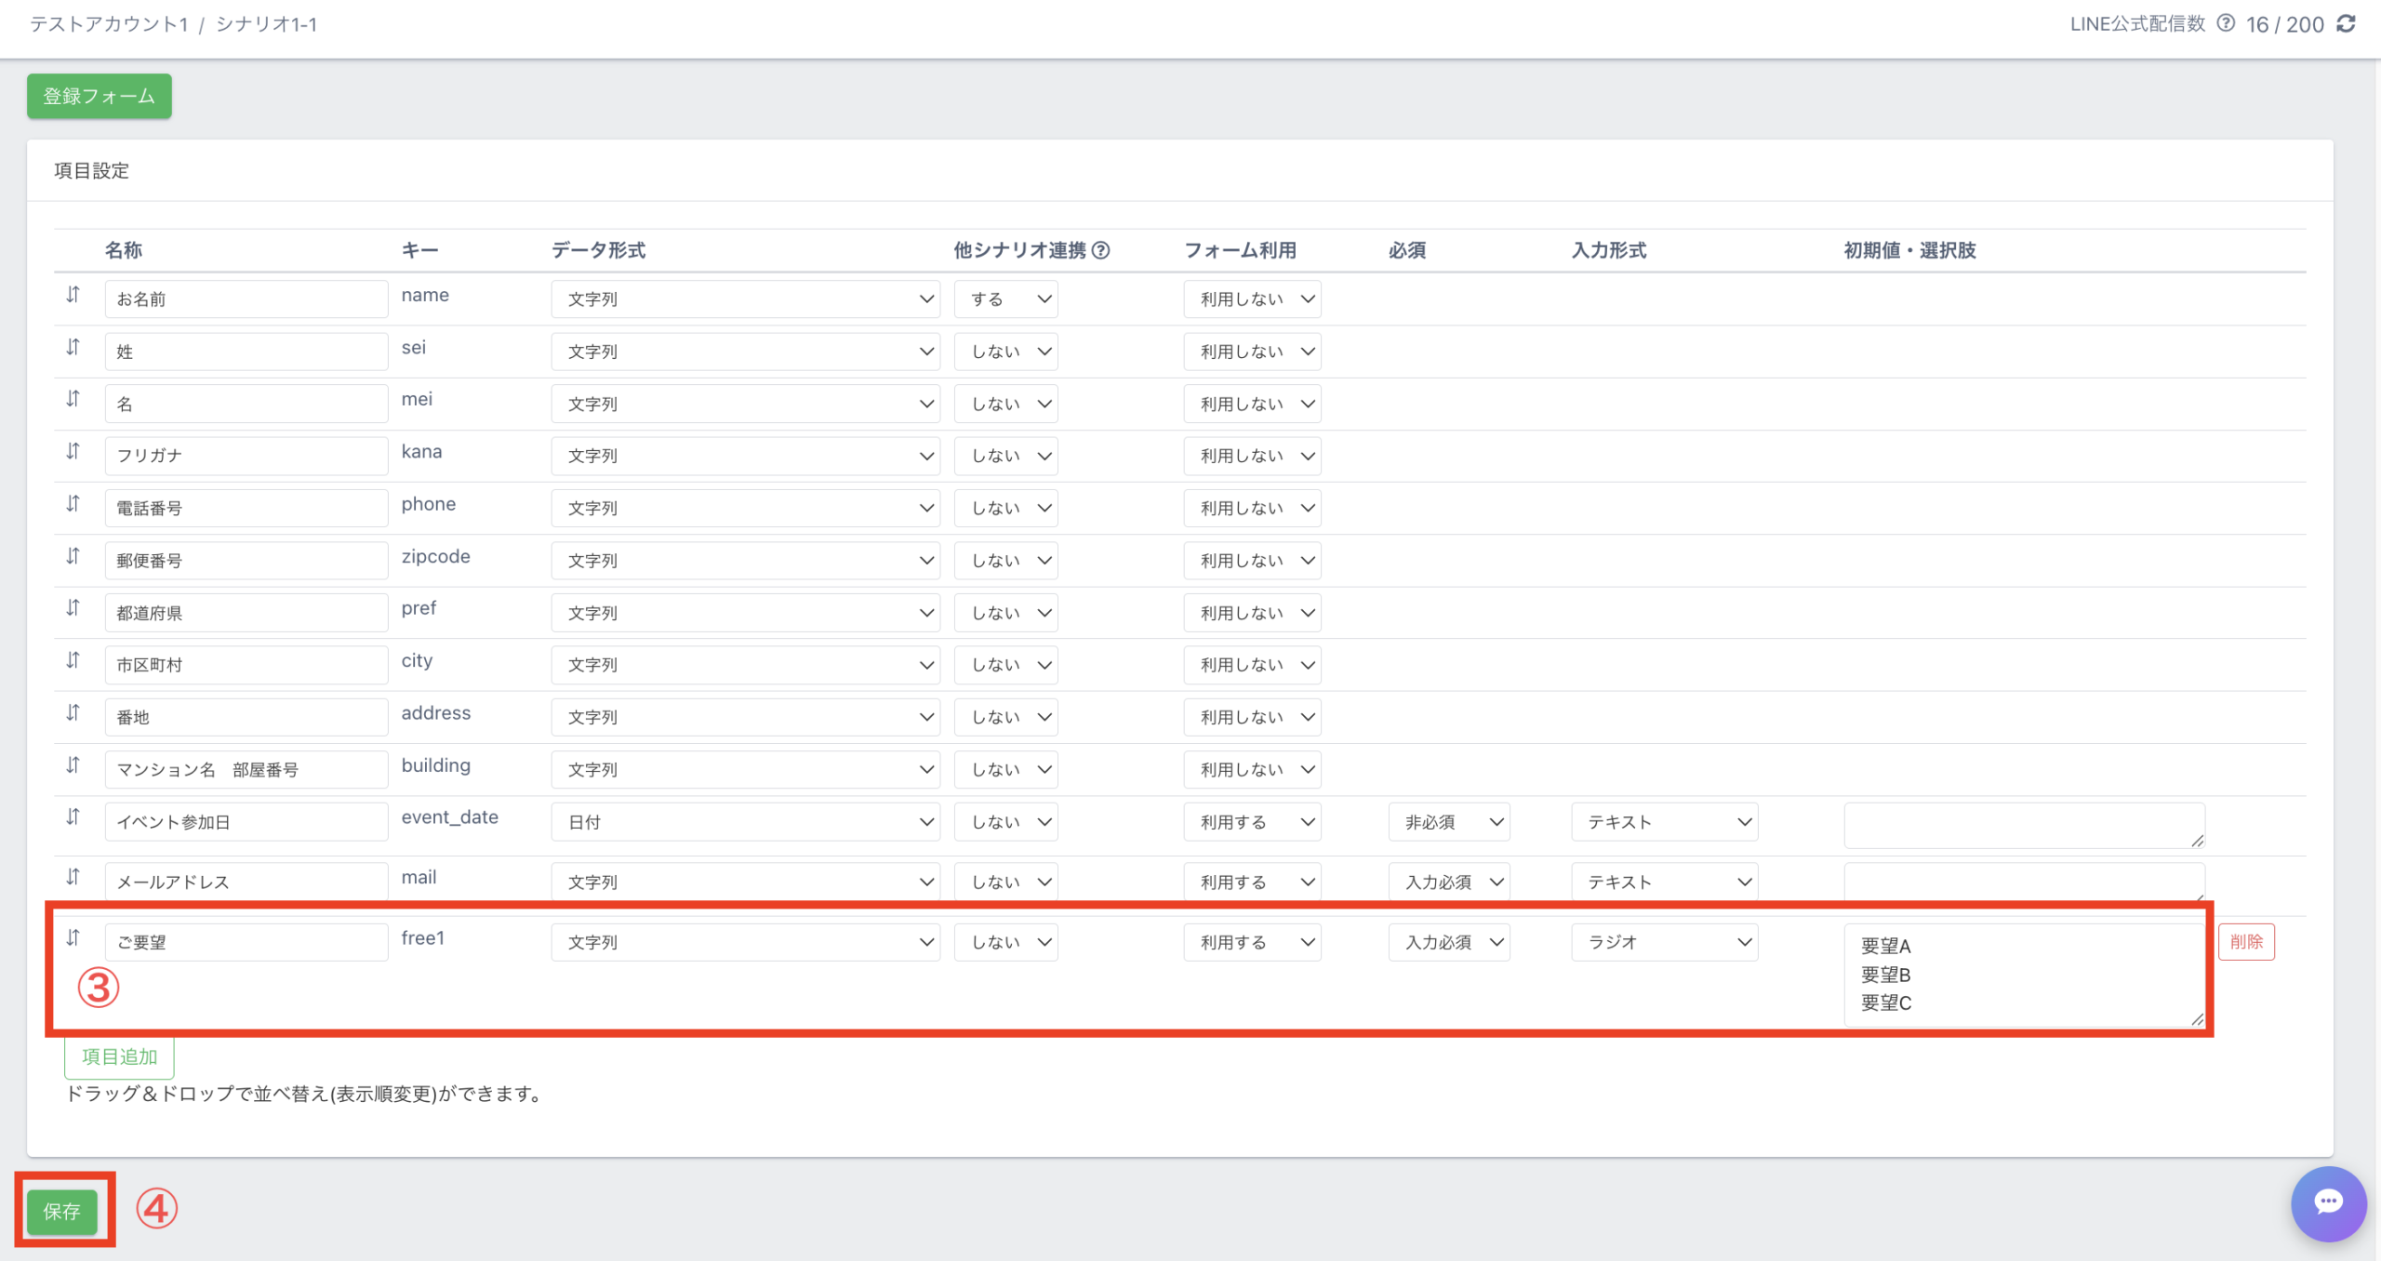Click the reorder handle on ご要望 row
Screen dimensions: 2381x1261
point(73,938)
